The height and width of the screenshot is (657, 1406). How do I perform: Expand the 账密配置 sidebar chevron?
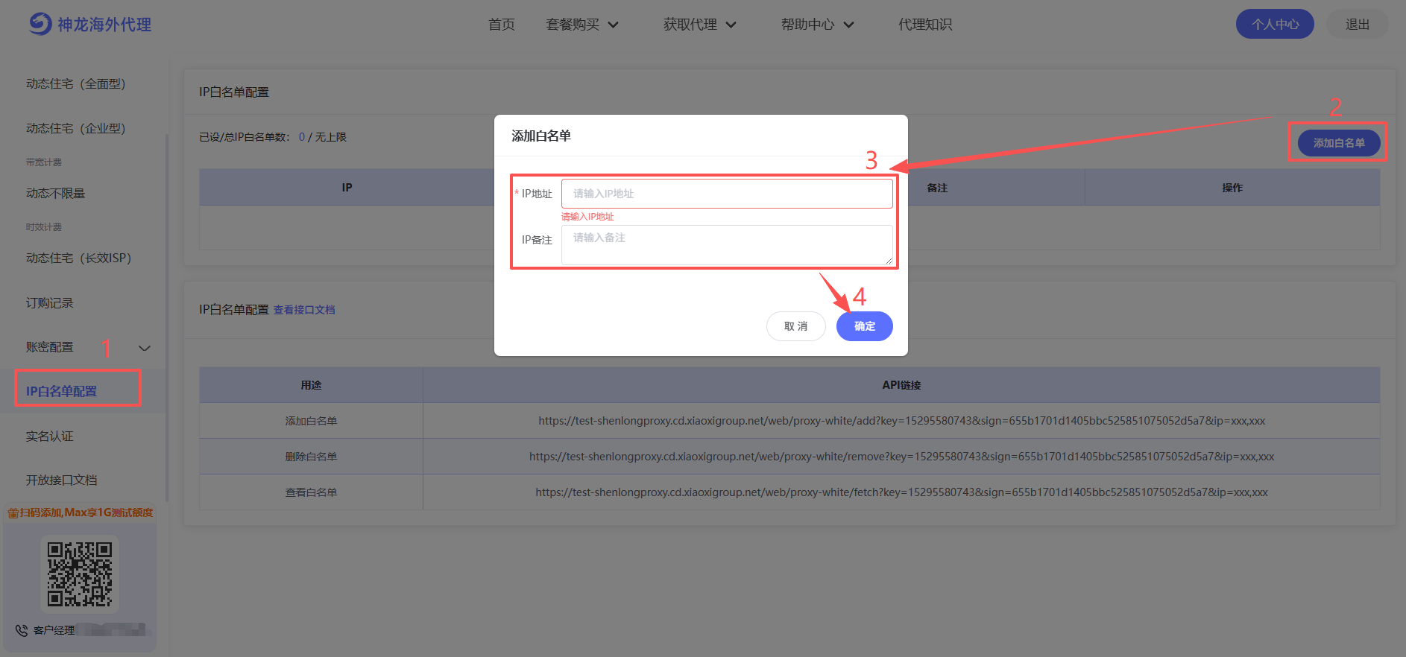coord(145,348)
